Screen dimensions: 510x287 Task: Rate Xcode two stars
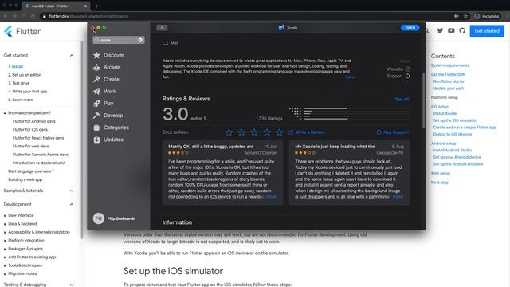pyautogui.click(x=241, y=132)
